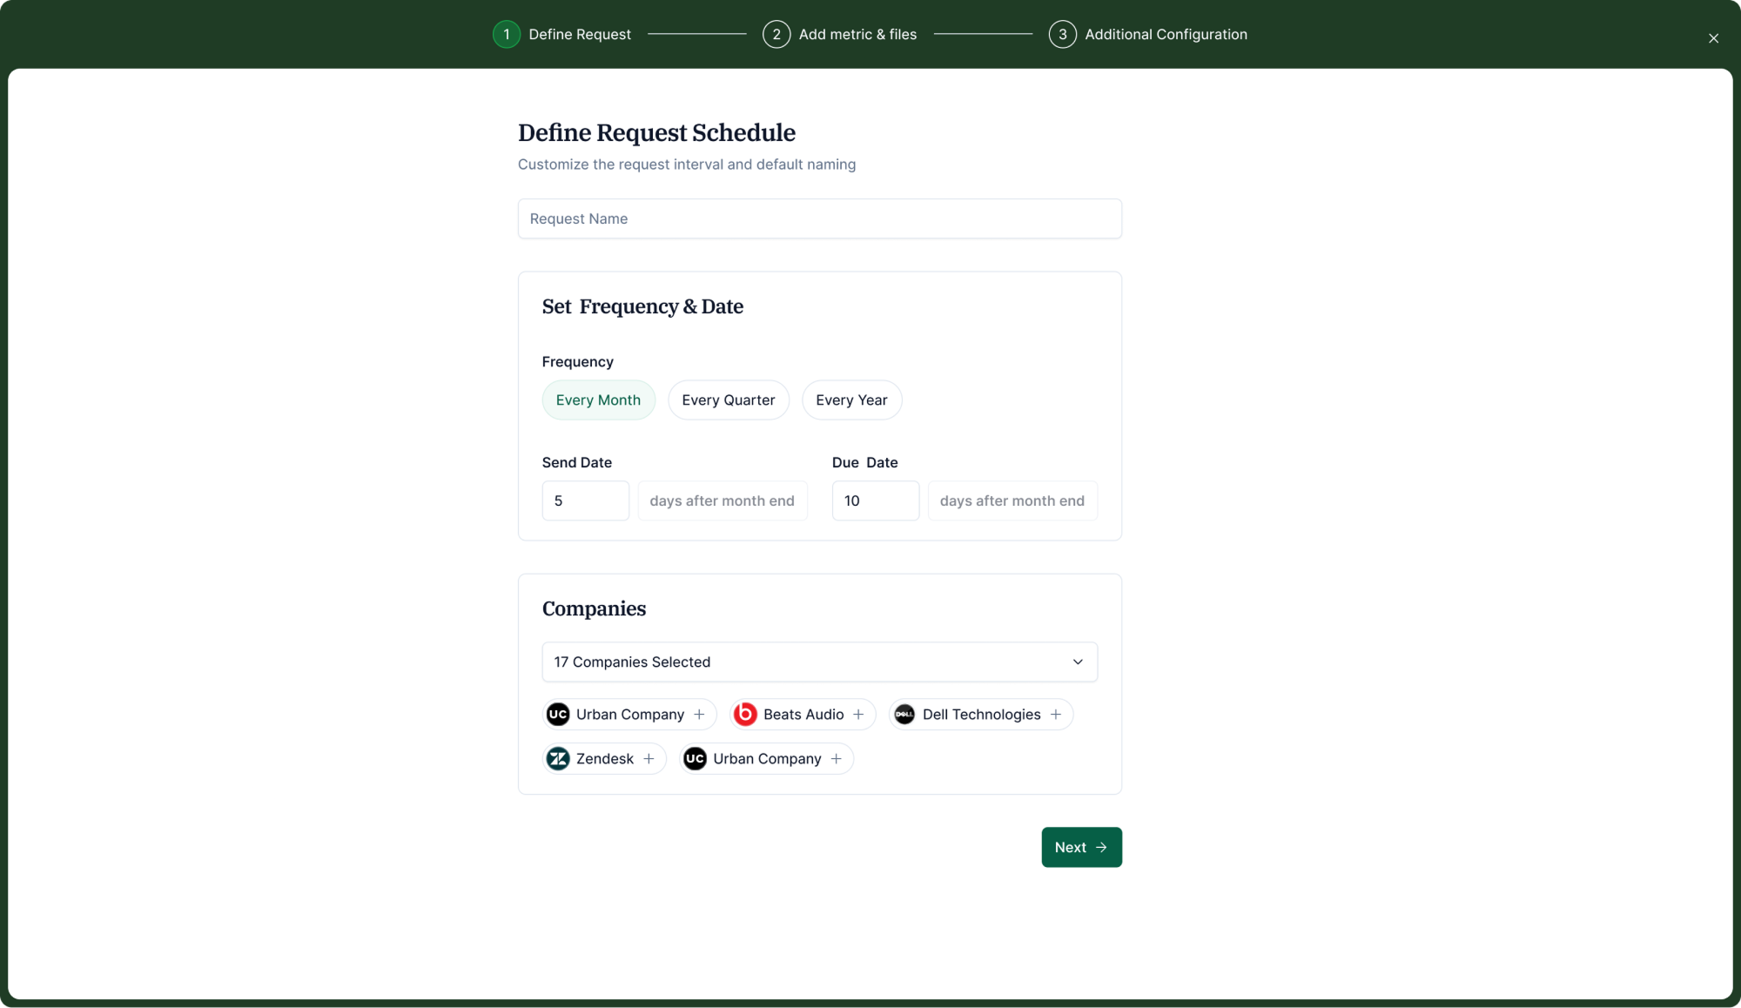
Task: Click the 'Frequency' label
Action: [x=577, y=361]
